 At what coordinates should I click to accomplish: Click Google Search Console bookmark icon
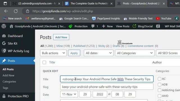point(61,19)
